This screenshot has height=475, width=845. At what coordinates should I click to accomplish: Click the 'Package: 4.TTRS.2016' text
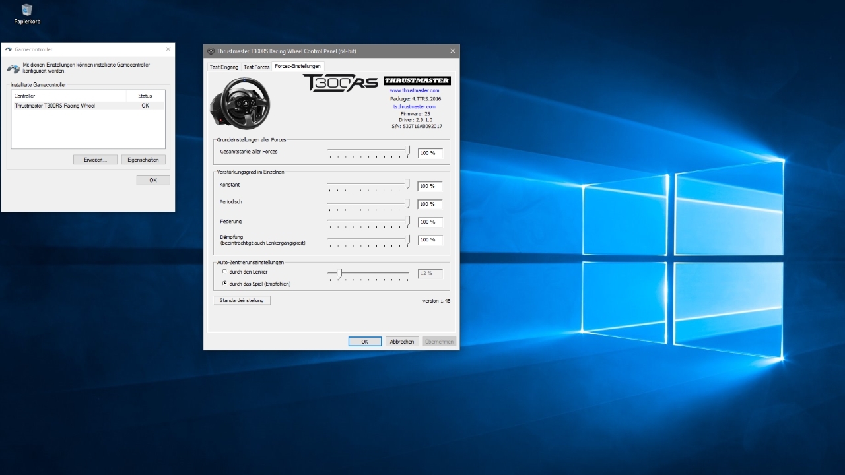click(x=415, y=98)
